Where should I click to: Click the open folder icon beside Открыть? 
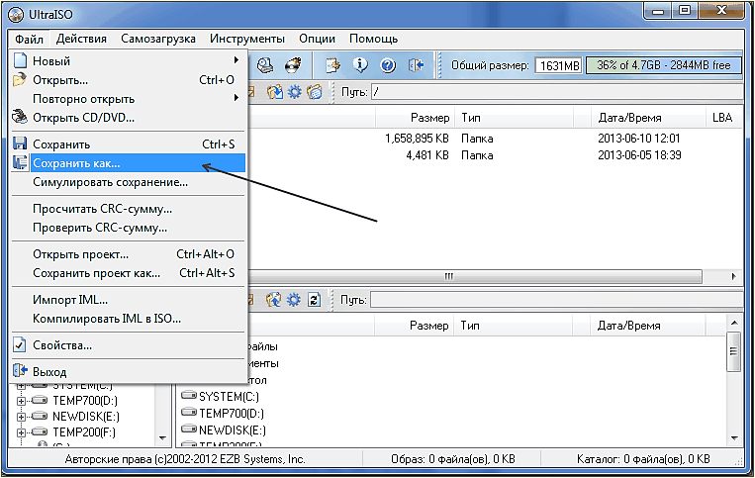tap(20, 79)
